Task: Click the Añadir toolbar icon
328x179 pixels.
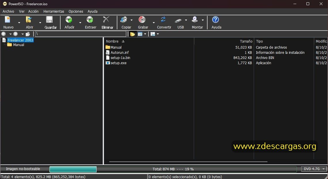Action: point(69,20)
